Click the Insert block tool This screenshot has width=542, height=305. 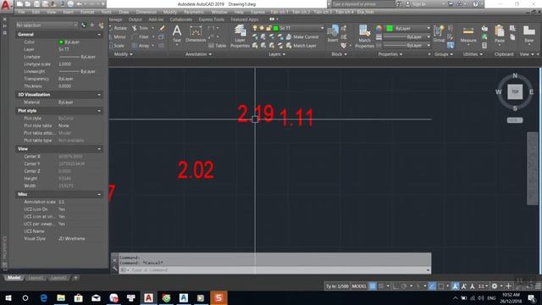(333, 34)
